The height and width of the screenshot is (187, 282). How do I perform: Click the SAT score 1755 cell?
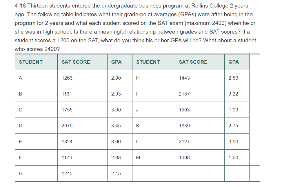click(82, 110)
